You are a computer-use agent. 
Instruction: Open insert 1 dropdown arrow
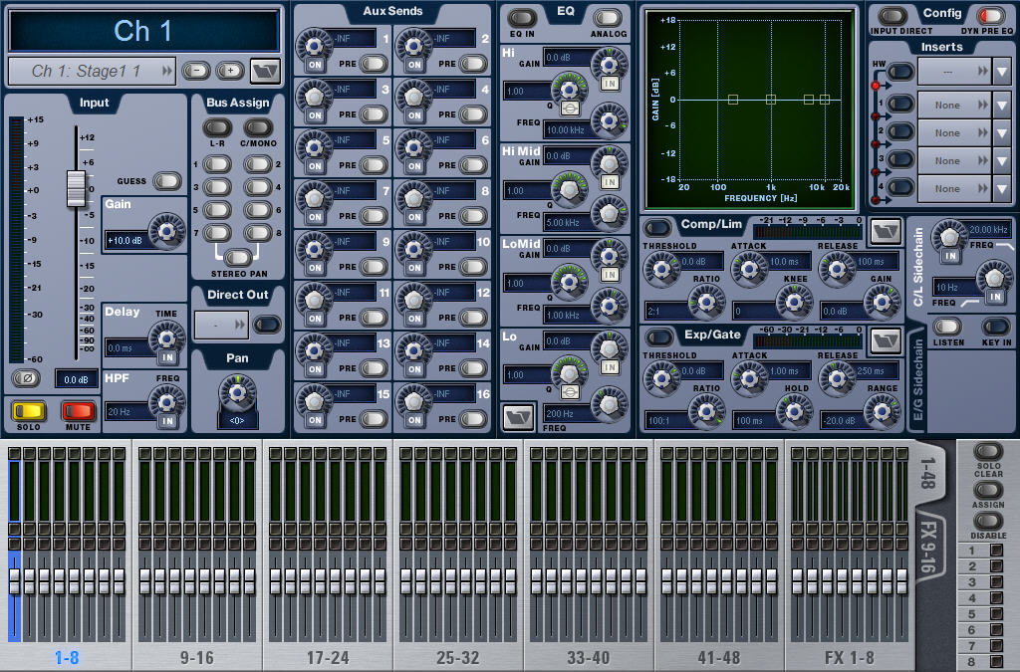pyautogui.click(x=1001, y=106)
